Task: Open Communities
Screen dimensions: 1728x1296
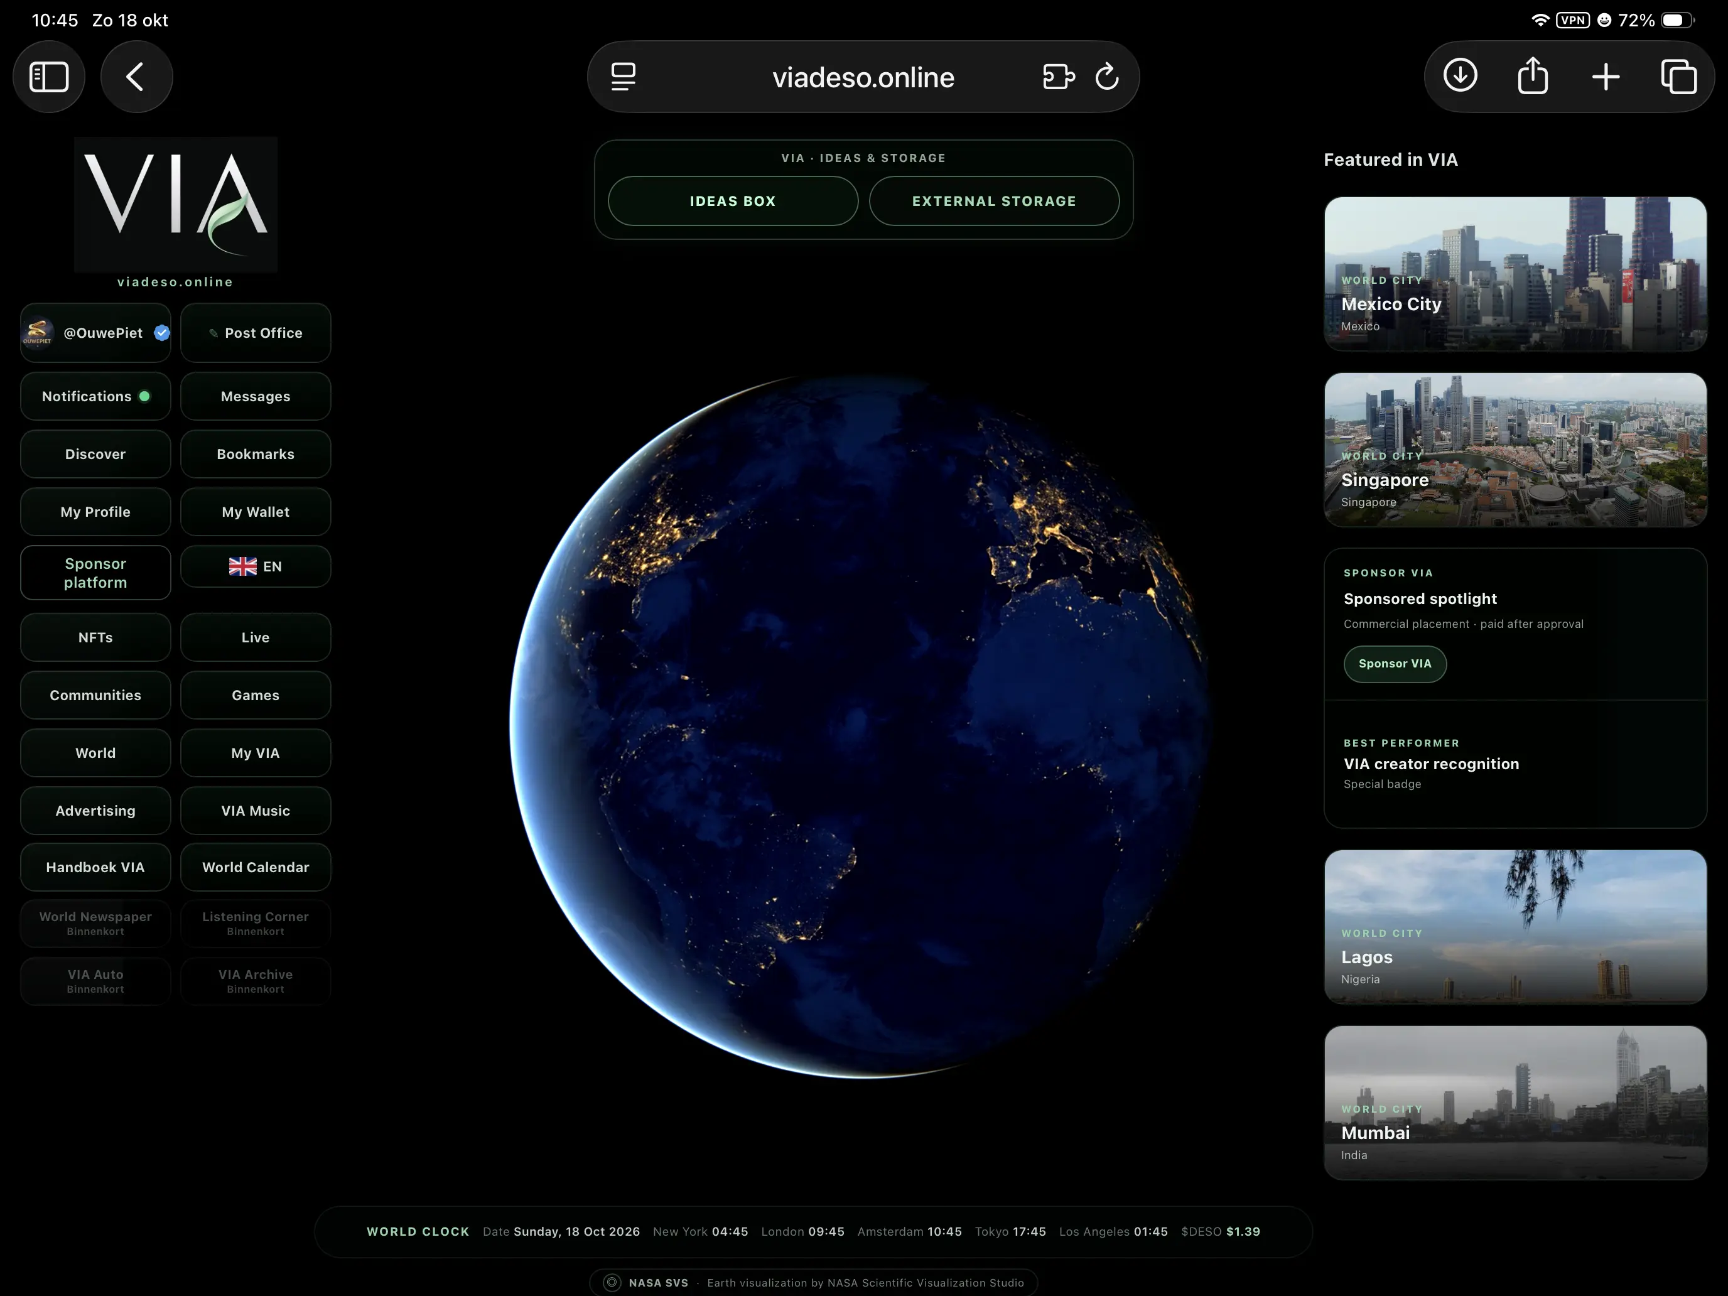Action: click(x=95, y=695)
